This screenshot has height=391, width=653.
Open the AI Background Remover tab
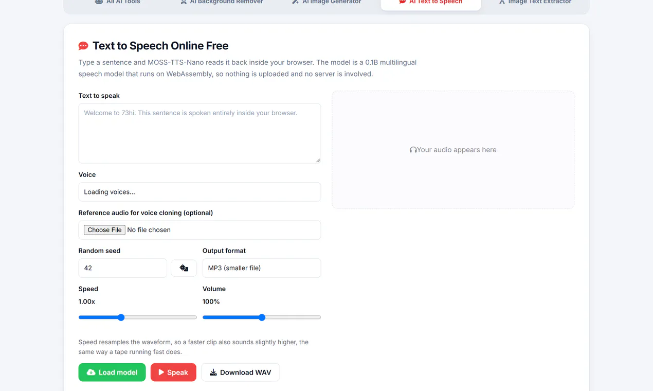point(222,2)
